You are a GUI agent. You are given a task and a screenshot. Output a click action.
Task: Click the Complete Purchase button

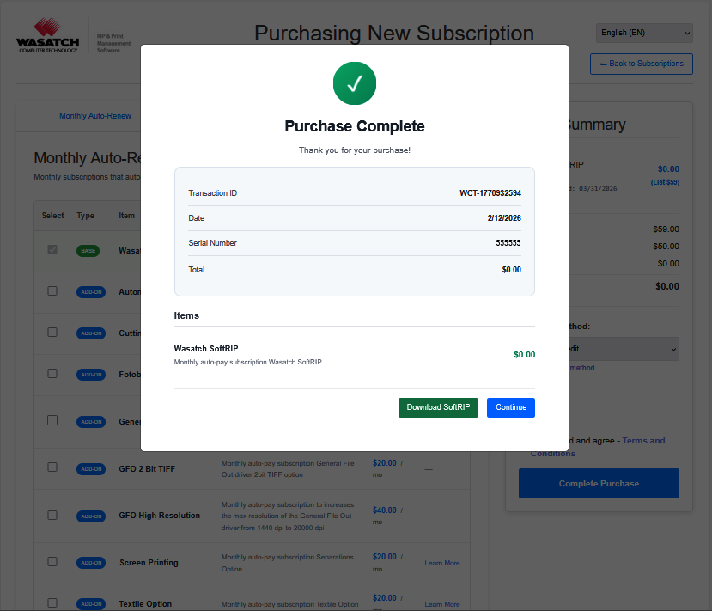599,483
